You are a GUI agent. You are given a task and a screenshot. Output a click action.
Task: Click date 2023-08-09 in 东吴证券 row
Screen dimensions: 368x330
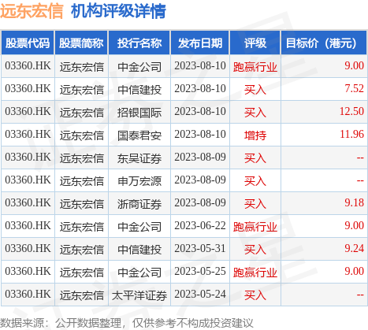pyautogui.click(x=200, y=157)
